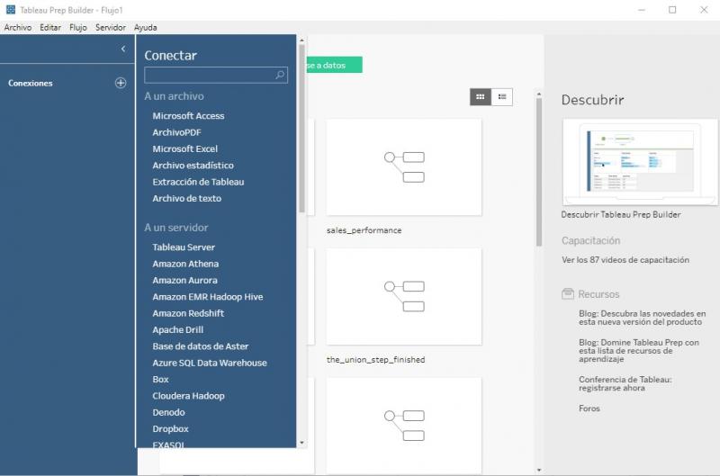Click the add connection plus icon
This screenshot has width=720, height=476.
pyautogui.click(x=121, y=83)
